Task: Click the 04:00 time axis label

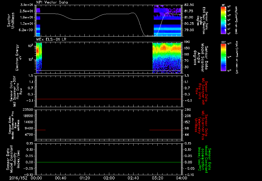Action: (x=182, y=178)
